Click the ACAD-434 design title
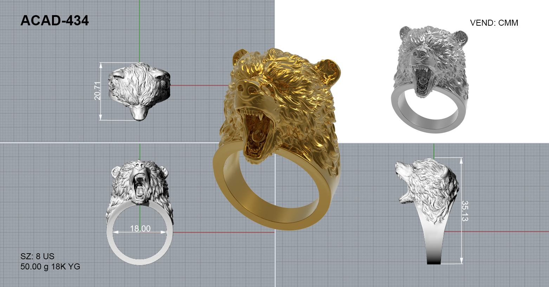This screenshot has width=549, height=287. [54, 21]
